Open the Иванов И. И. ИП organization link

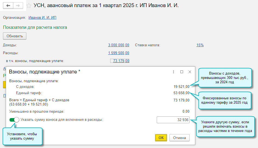click(42, 18)
